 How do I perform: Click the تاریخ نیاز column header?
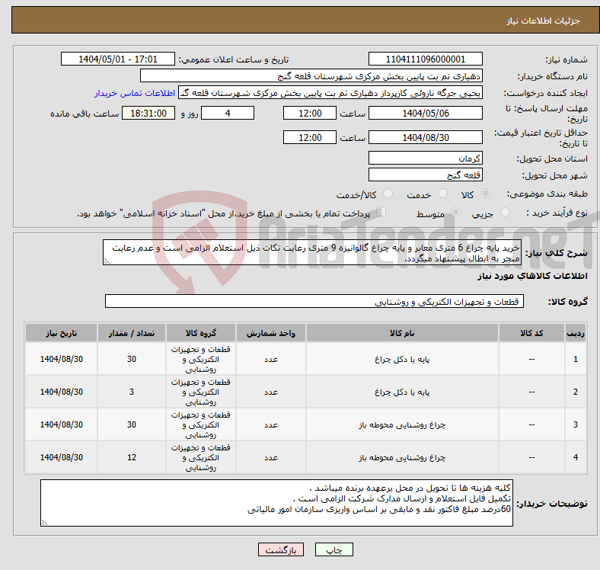click(61, 333)
